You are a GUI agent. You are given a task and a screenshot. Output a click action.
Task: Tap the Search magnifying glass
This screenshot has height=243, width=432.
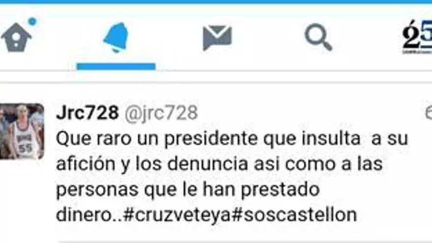(x=318, y=37)
